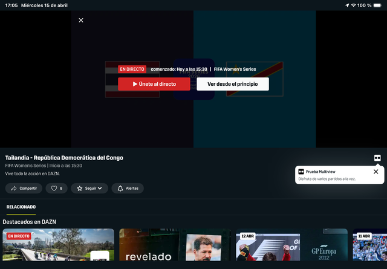Viewport: 387px width, 269px height.
Task: Click the title Tailandia - República Democrática del Congo
Action: (x=64, y=158)
